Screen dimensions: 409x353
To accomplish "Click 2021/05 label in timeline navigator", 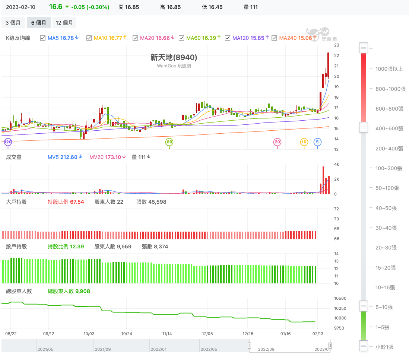I will click(45, 349).
